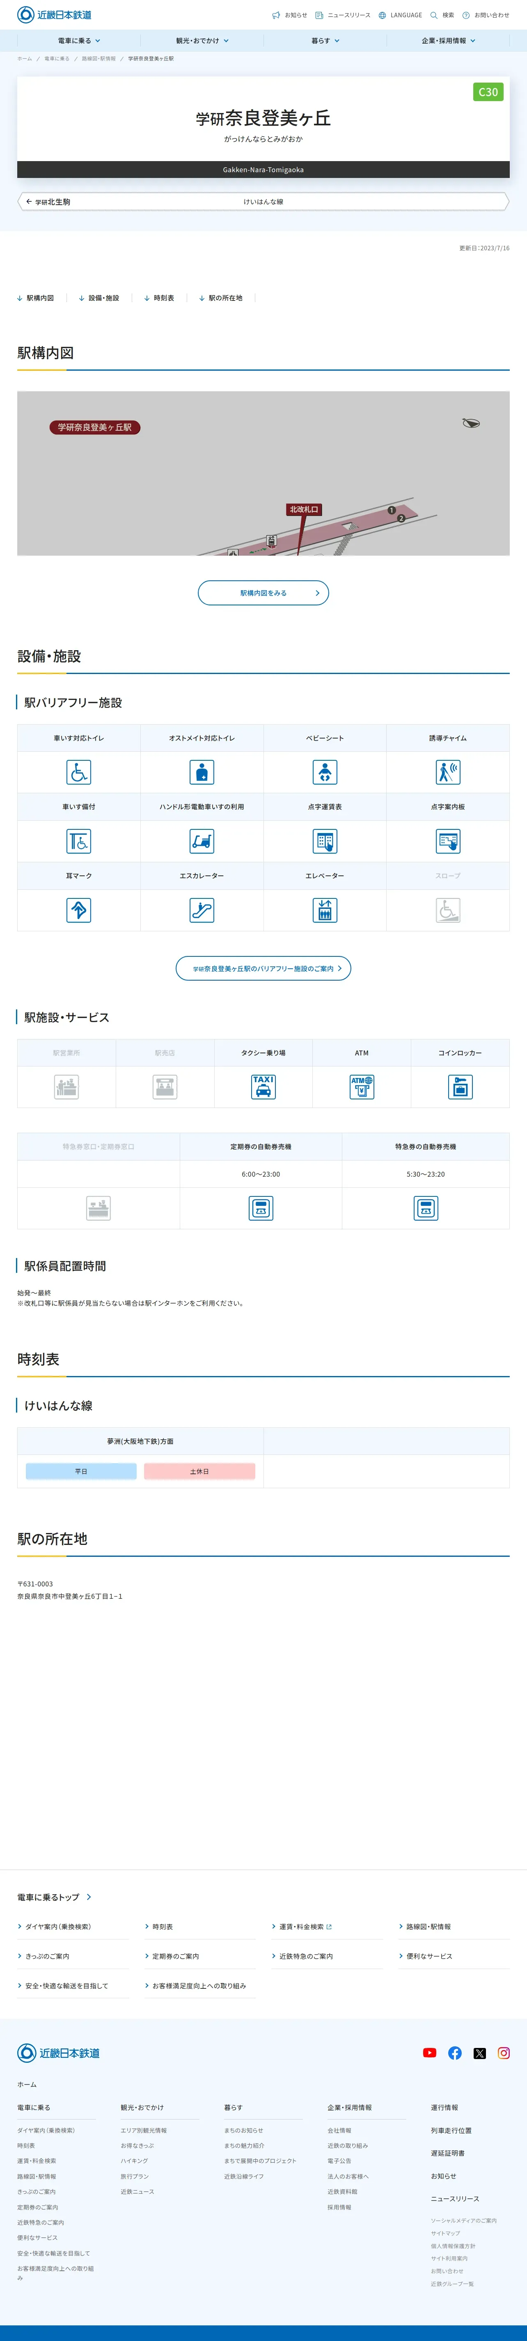Open 会社情報 in the footer
Screen dimensions: 527x2341
point(339,2130)
